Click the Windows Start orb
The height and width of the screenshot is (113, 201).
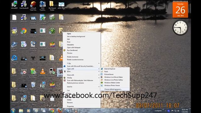[13, 111]
